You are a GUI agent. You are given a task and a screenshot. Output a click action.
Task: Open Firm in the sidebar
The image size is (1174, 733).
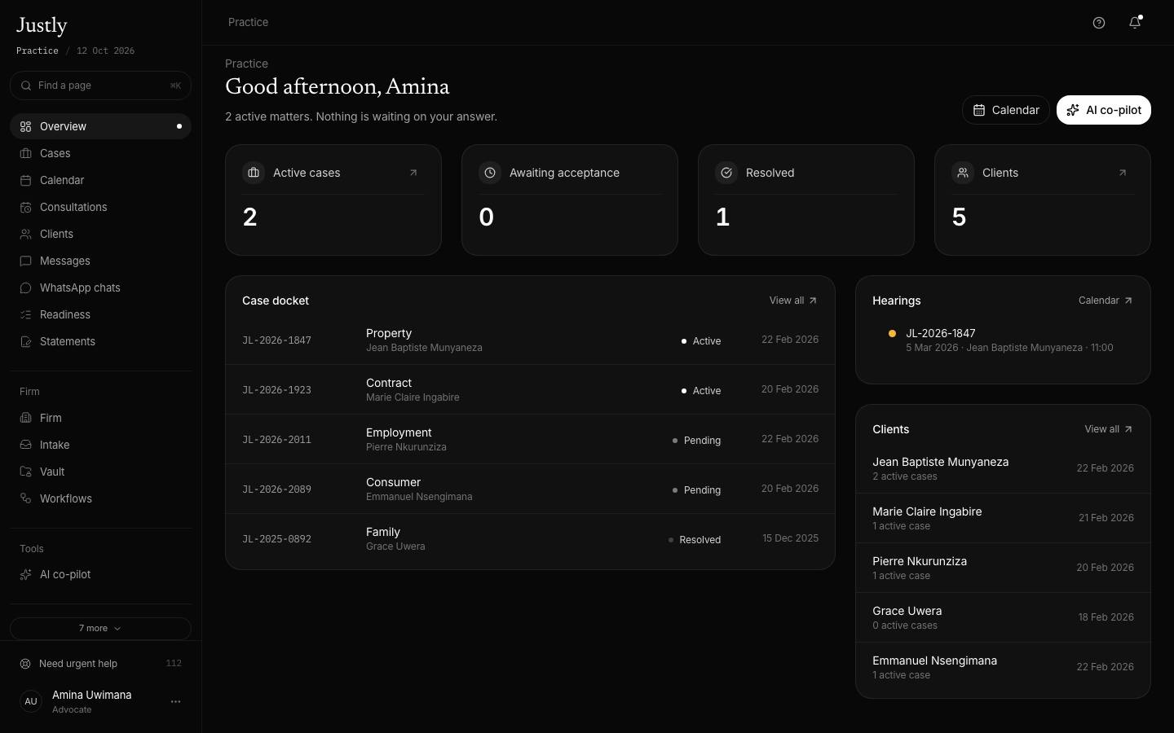point(100,418)
